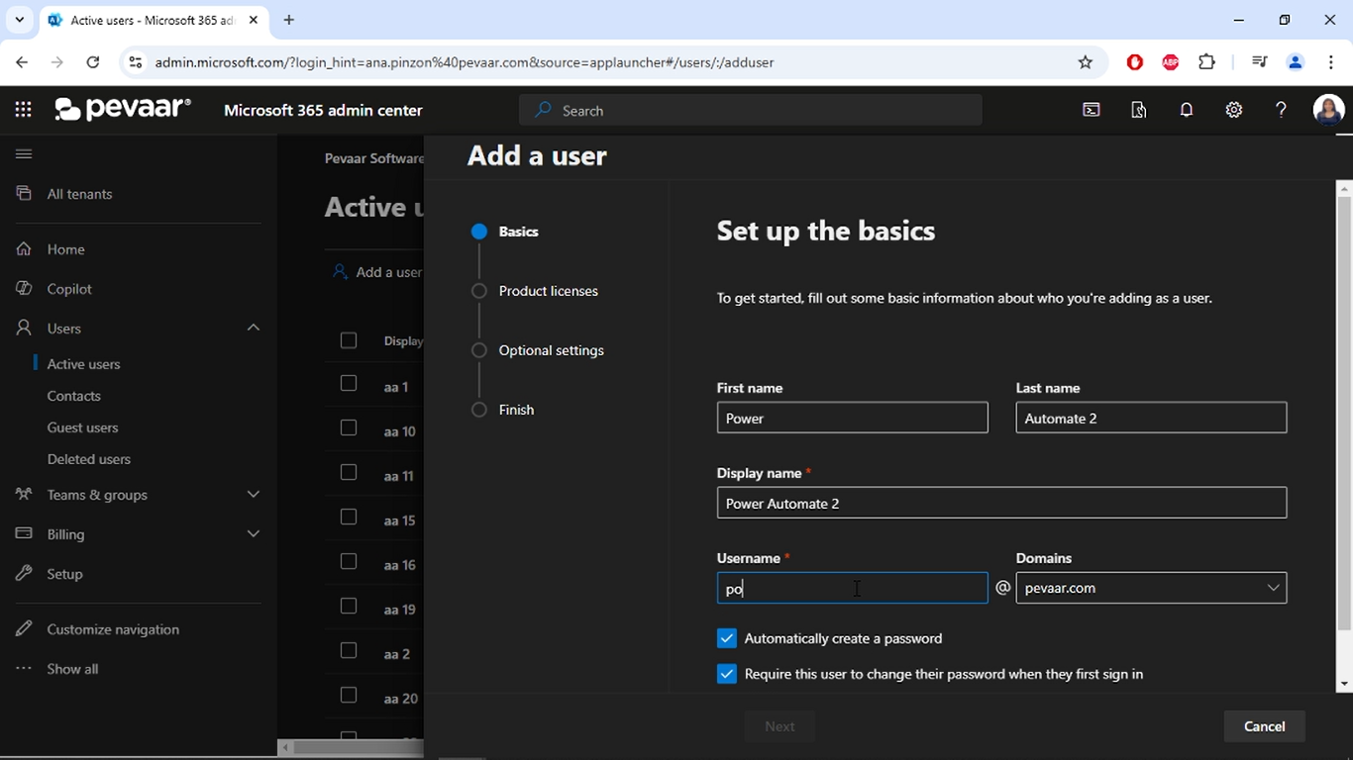Open the Domains dropdown
Viewport: 1353px width, 760px height.
(1151, 588)
